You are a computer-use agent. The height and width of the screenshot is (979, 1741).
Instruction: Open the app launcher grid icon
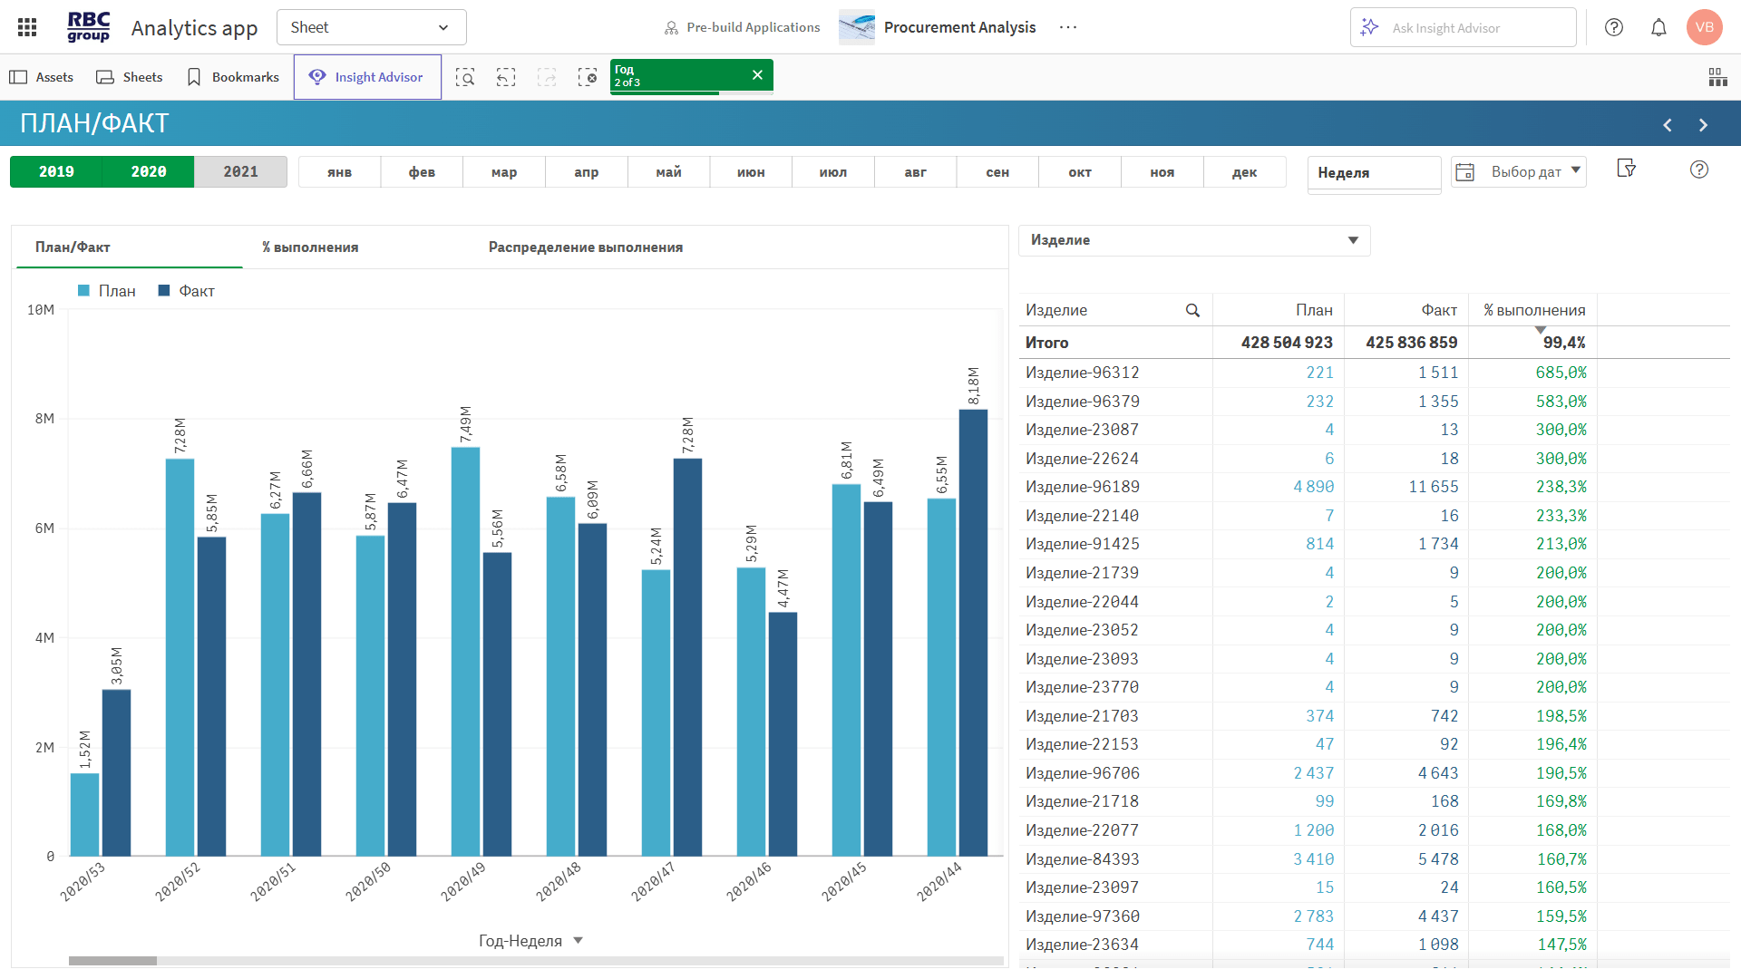click(x=27, y=27)
